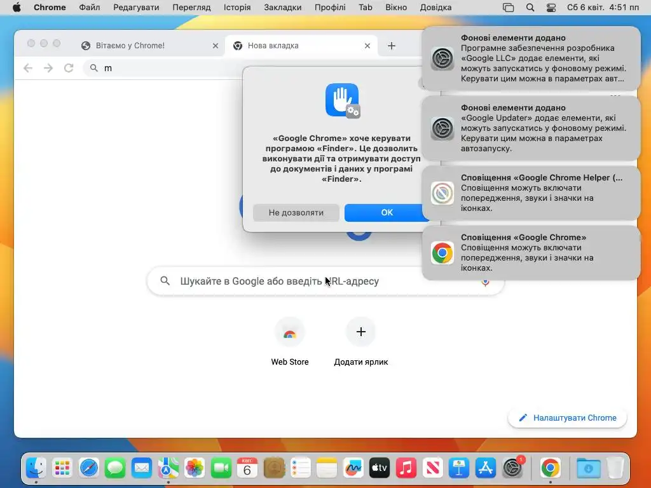This screenshot has width=651, height=488.
Task: Open Music from the Dock
Action: point(406,468)
